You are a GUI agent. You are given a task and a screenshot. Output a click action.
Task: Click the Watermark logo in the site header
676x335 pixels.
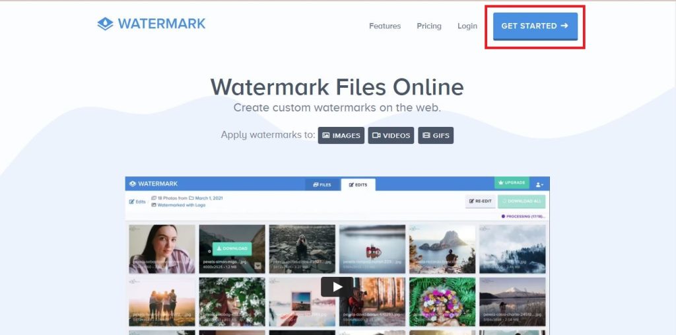[x=151, y=24]
